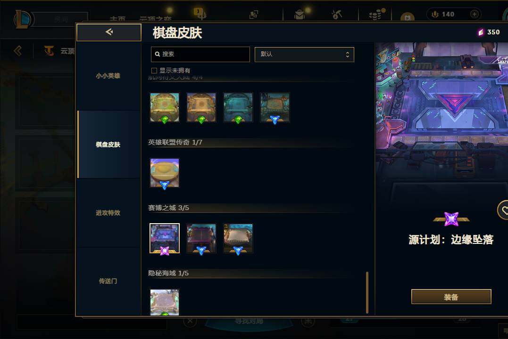Click the vertical scrollbar of the skin list

pyautogui.click(x=367, y=292)
